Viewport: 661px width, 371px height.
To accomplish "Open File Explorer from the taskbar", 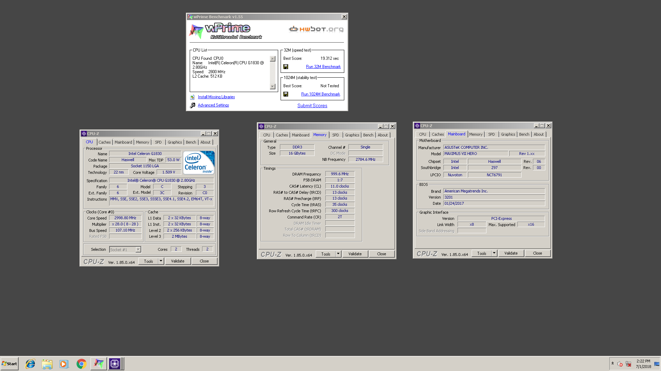I will [47, 364].
